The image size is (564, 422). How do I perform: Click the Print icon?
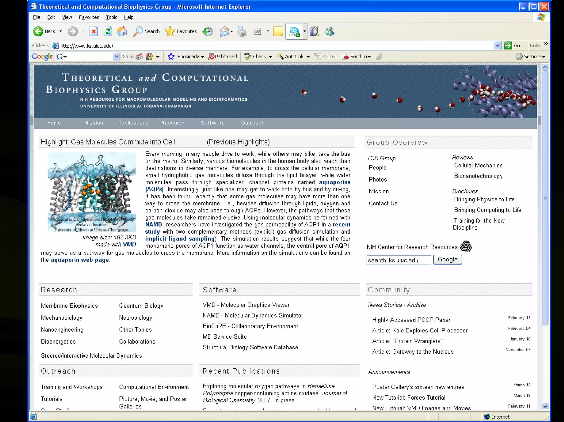click(x=242, y=31)
